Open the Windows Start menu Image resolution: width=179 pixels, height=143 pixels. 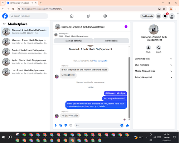point(3,137)
